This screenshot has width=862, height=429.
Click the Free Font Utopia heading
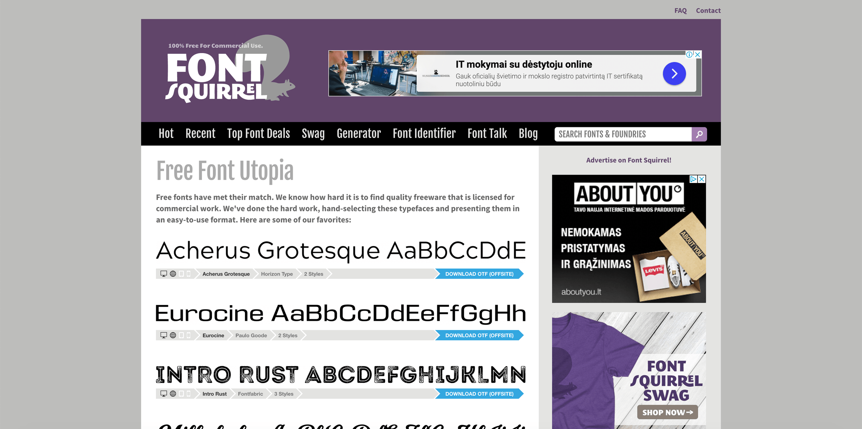(225, 171)
